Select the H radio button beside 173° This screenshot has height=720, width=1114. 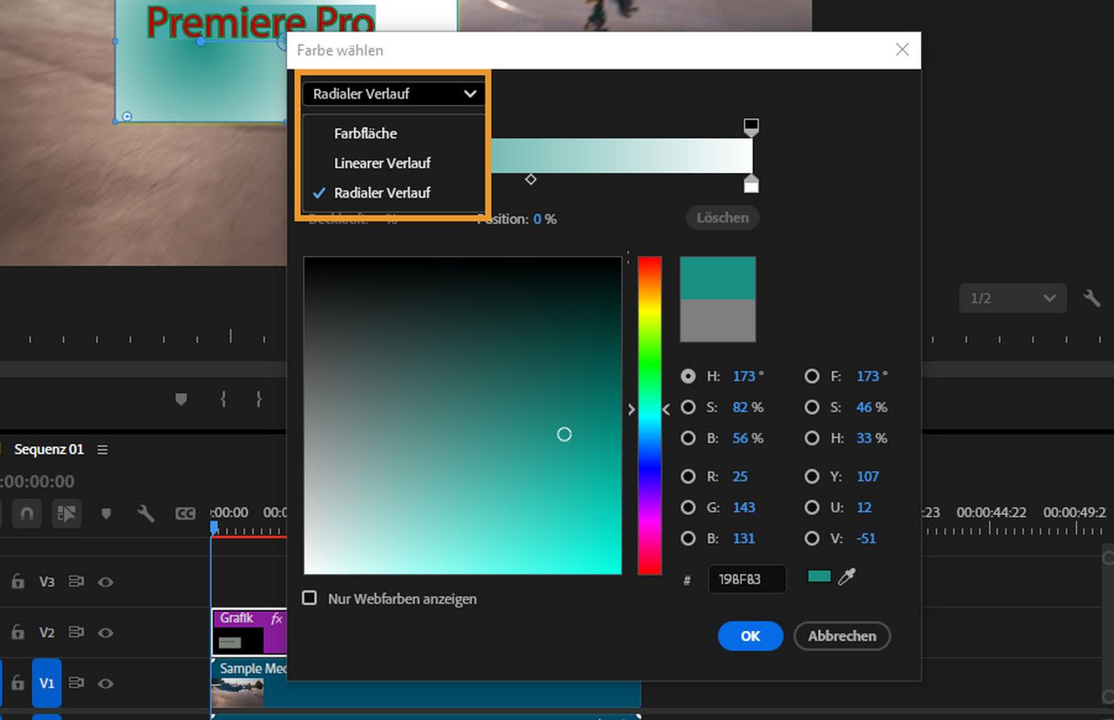coord(688,376)
